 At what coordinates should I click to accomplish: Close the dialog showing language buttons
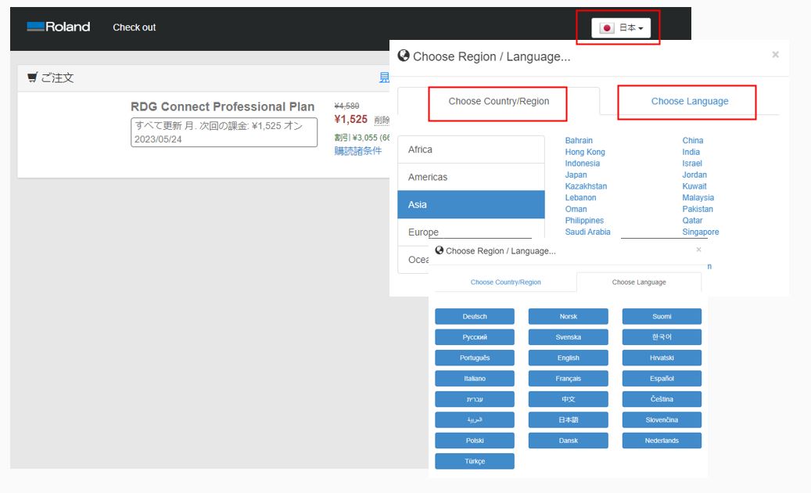point(698,250)
